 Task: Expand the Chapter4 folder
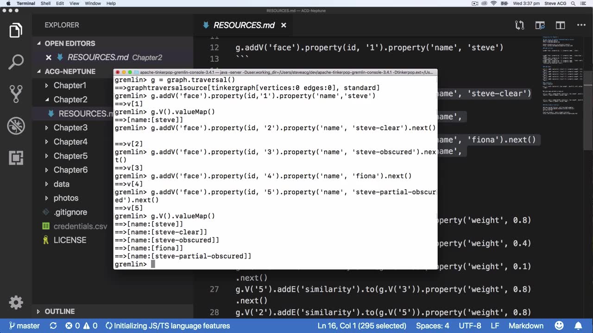pyautogui.click(x=70, y=142)
